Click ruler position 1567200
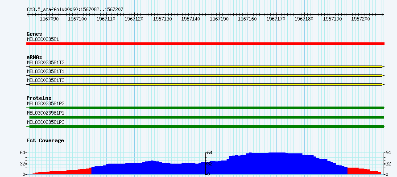397x177 pixels. pyautogui.click(x=362, y=19)
